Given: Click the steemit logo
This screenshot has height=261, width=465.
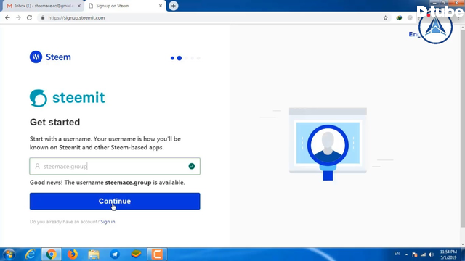Looking at the screenshot, I should [68, 98].
